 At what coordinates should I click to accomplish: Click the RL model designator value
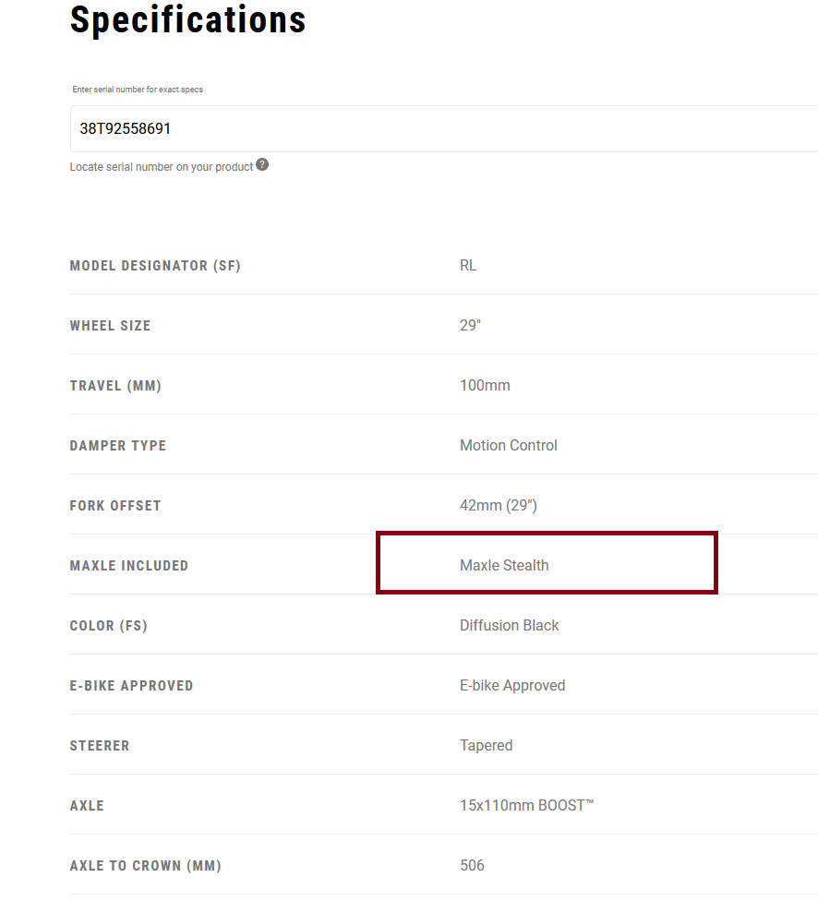point(468,266)
